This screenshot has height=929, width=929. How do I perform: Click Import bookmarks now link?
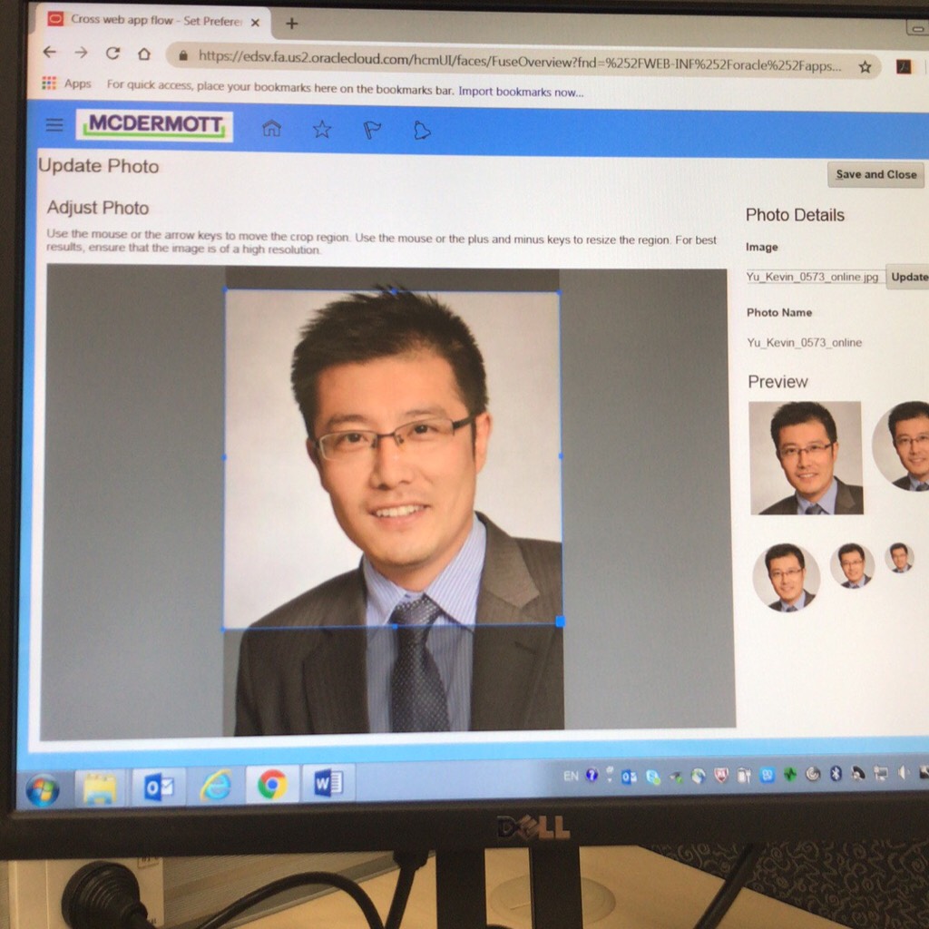coord(521,92)
